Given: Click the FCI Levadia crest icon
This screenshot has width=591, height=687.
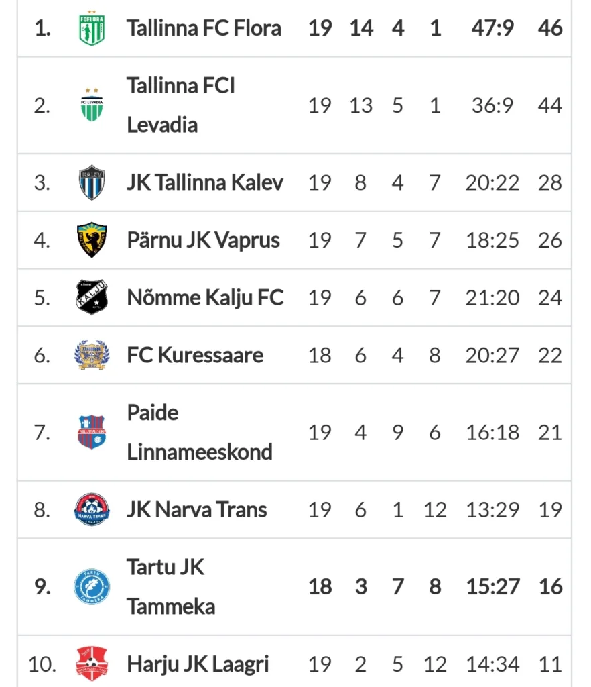Looking at the screenshot, I should coord(92,105).
